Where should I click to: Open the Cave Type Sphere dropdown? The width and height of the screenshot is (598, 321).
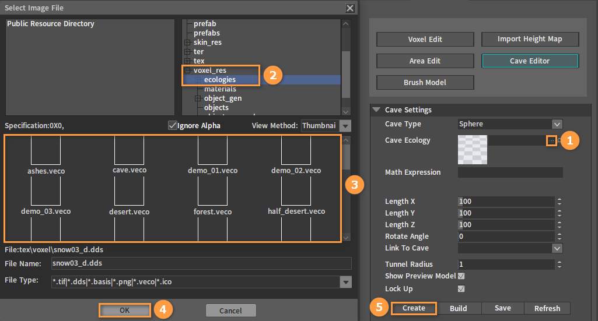point(510,124)
